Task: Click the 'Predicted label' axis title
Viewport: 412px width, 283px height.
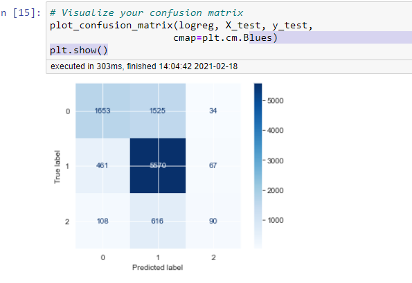Action: 158,268
